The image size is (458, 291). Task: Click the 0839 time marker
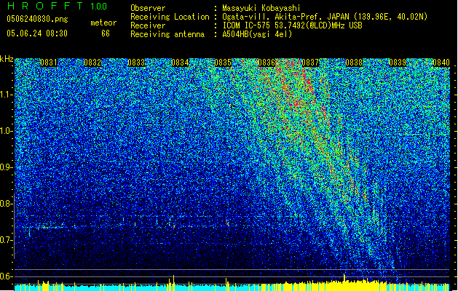point(398,63)
